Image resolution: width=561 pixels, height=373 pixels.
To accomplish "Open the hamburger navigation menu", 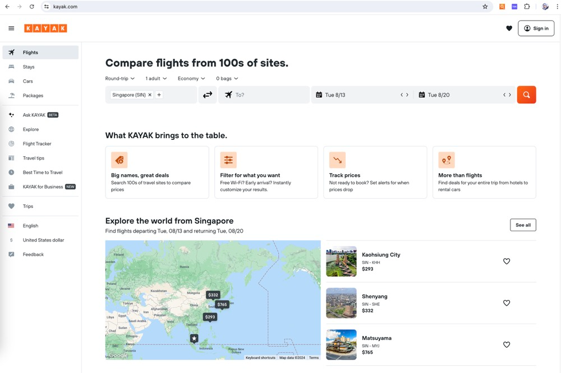I will [x=11, y=28].
